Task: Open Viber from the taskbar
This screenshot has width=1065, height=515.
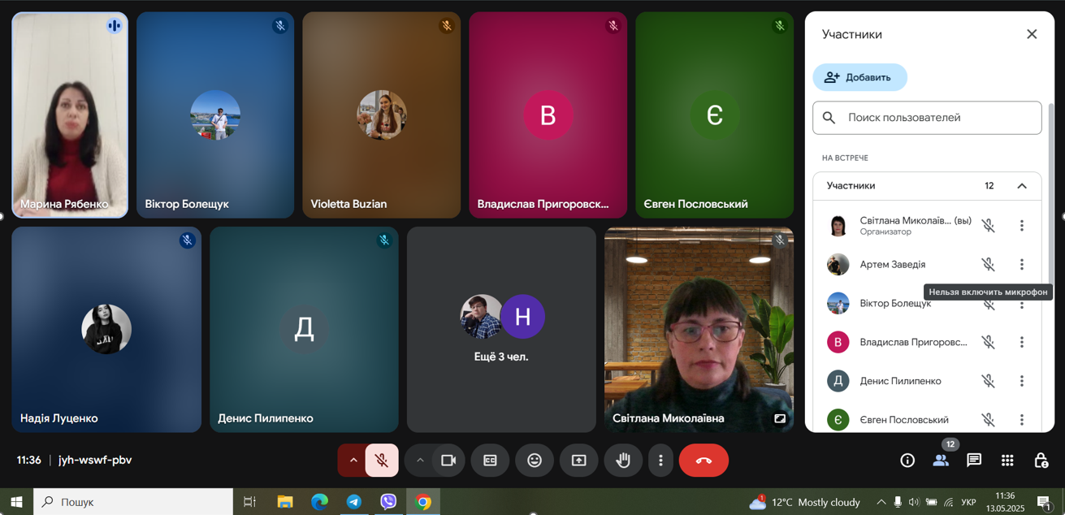Action: (x=388, y=502)
